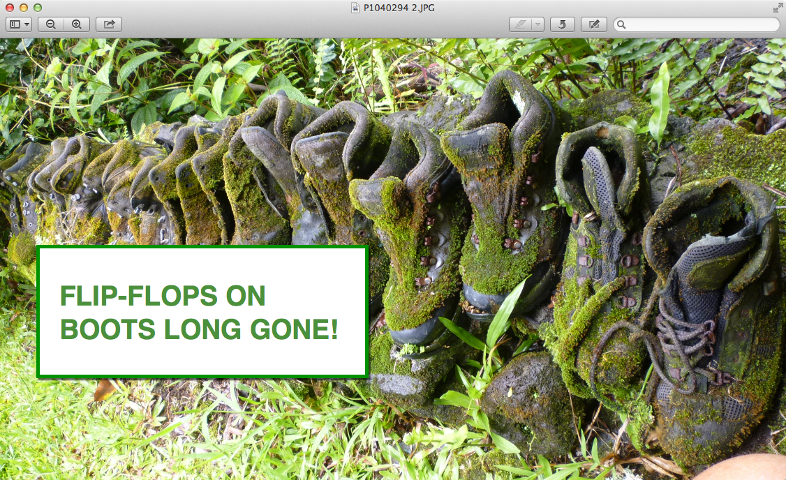
Task: Zoom in on the photo
Action: pos(77,24)
